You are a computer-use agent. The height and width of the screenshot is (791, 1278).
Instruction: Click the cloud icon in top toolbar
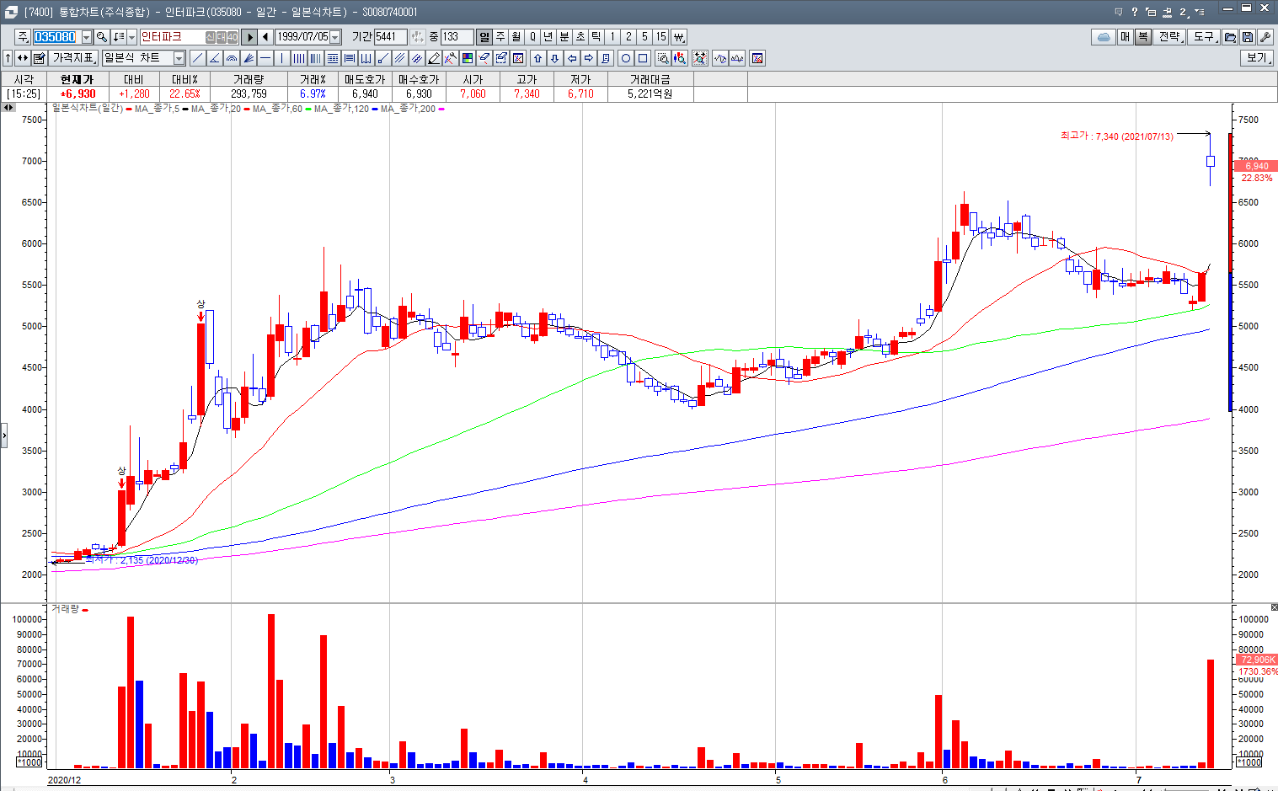pos(1103,37)
